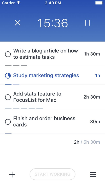Click the START WORKING button
Image resolution: width=105 pixels, height=185 pixels.
click(x=52, y=174)
